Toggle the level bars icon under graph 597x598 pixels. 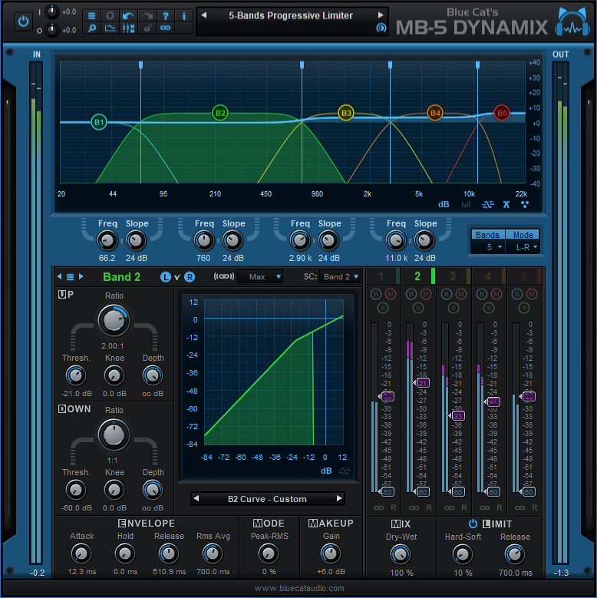click(x=466, y=204)
